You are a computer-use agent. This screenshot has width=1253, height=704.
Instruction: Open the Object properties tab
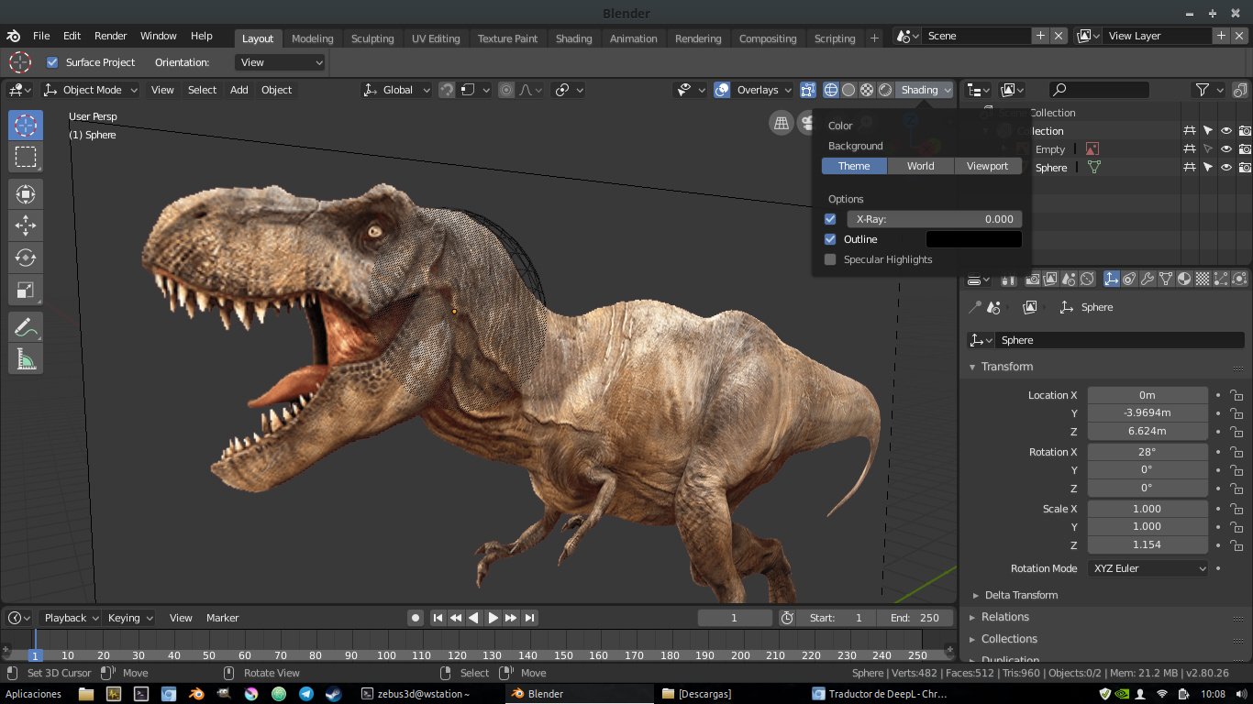click(1112, 279)
